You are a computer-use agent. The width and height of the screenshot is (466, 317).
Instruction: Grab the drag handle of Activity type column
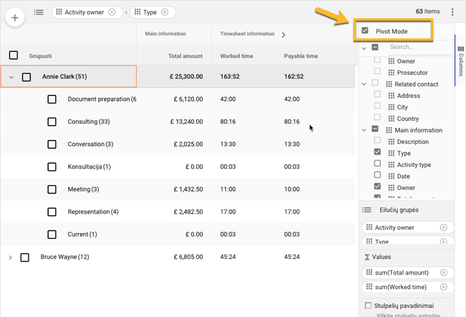pyautogui.click(x=391, y=164)
